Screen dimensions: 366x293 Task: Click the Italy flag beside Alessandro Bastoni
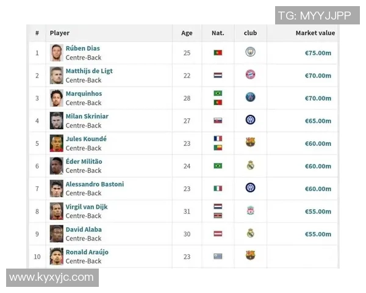tap(218, 188)
